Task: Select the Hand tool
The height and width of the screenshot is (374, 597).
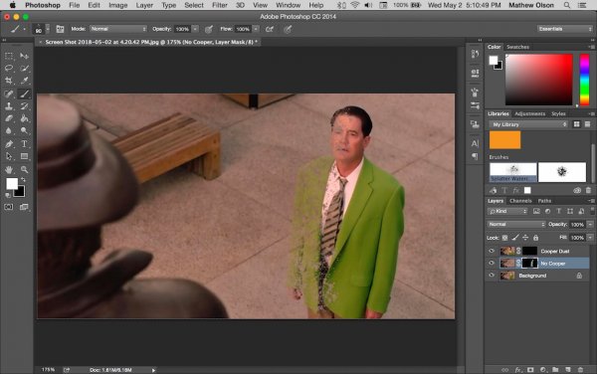Action: 9,169
